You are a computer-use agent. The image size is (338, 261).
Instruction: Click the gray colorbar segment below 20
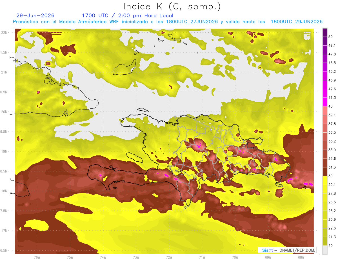tap(325, 250)
